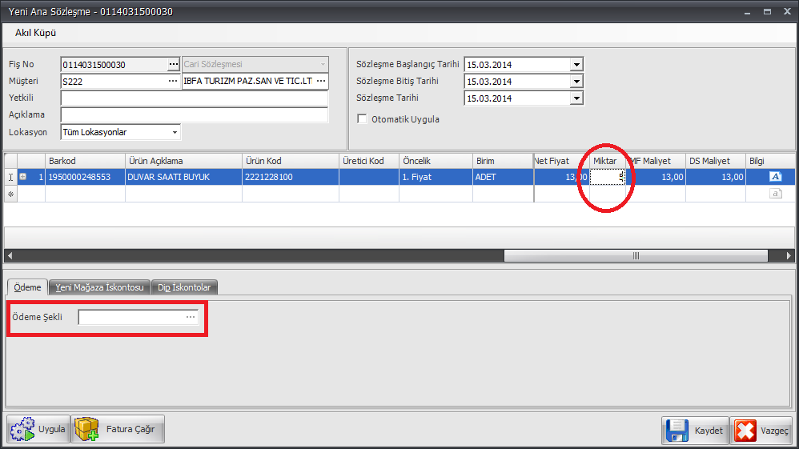Click the Bilgi icon in the first row

click(775, 177)
